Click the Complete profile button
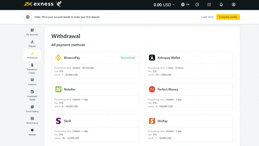The width and height of the screenshot is (259, 146). click(x=228, y=17)
